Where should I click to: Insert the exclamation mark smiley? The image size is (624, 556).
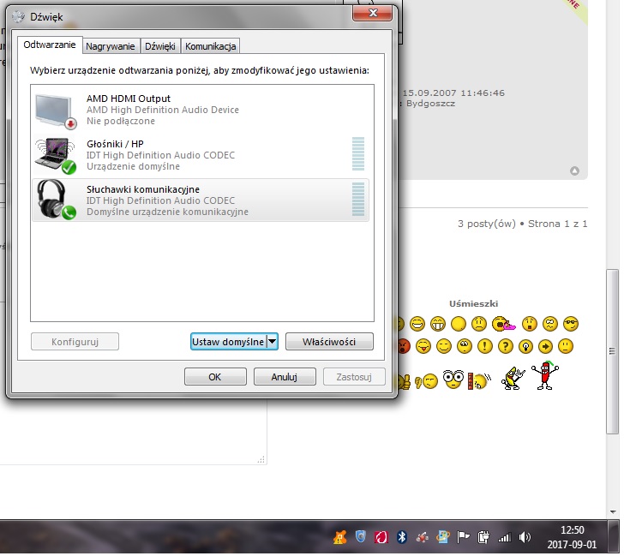(x=484, y=346)
